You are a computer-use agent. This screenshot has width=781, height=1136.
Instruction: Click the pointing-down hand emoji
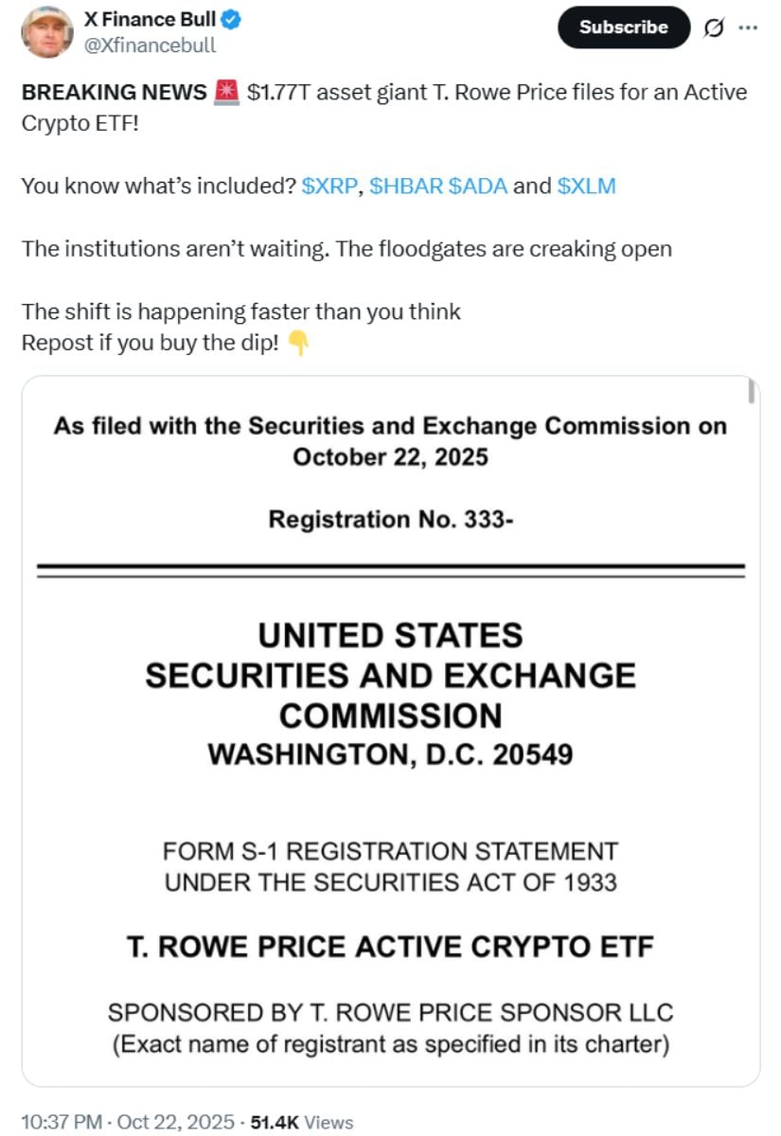click(297, 344)
